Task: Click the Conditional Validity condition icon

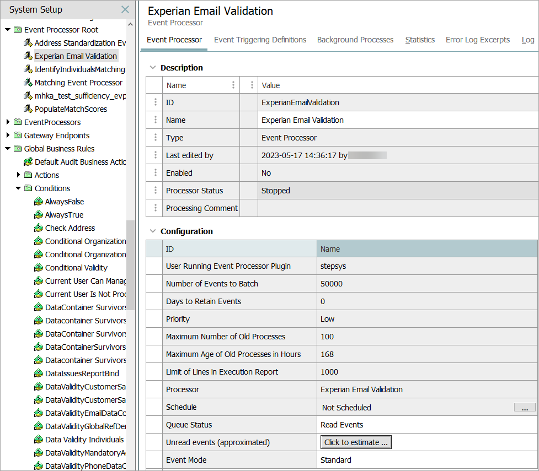Action: (x=39, y=268)
